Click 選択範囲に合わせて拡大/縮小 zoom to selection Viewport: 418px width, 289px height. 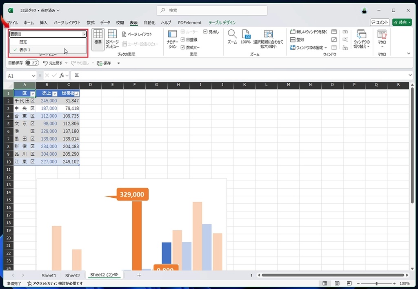click(x=268, y=40)
